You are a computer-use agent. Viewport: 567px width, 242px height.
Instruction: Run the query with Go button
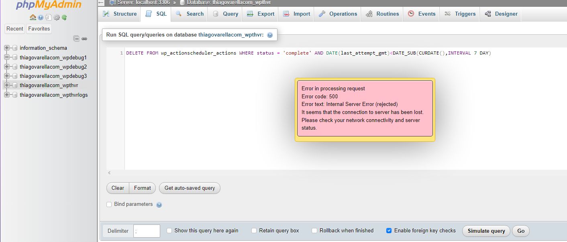[521, 231]
